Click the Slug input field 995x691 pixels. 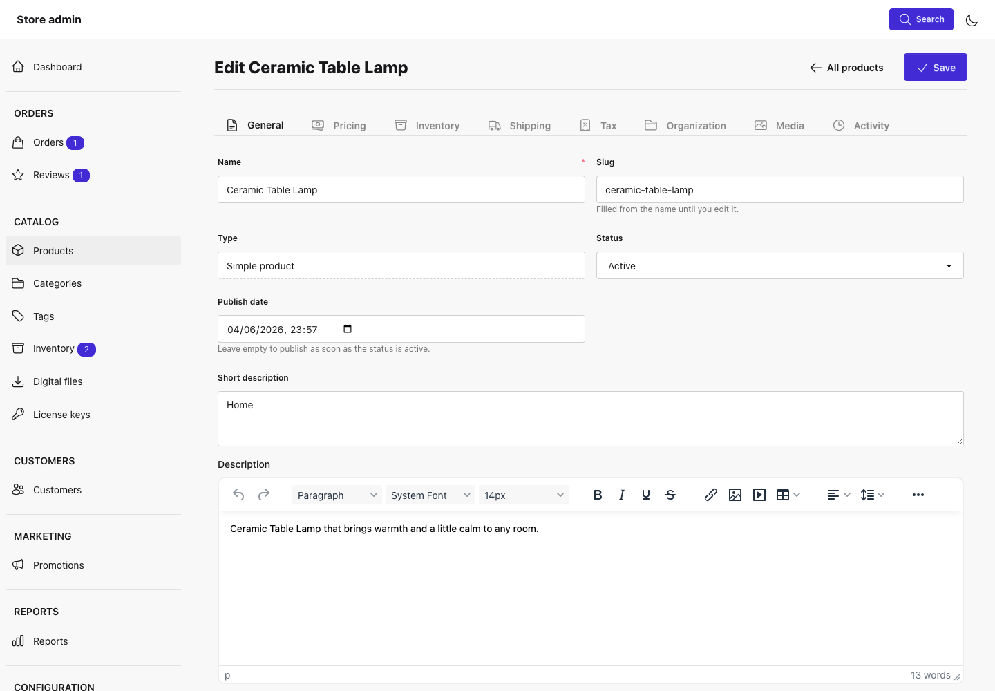pyautogui.click(x=780, y=189)
